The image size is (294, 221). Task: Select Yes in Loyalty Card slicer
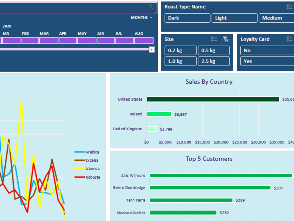[x=267, y=61]
